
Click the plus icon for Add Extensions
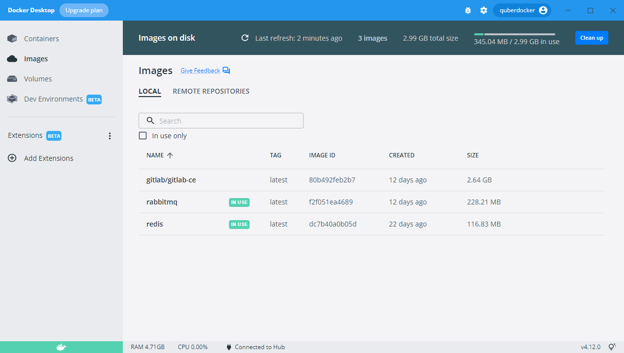pos(12,158)
